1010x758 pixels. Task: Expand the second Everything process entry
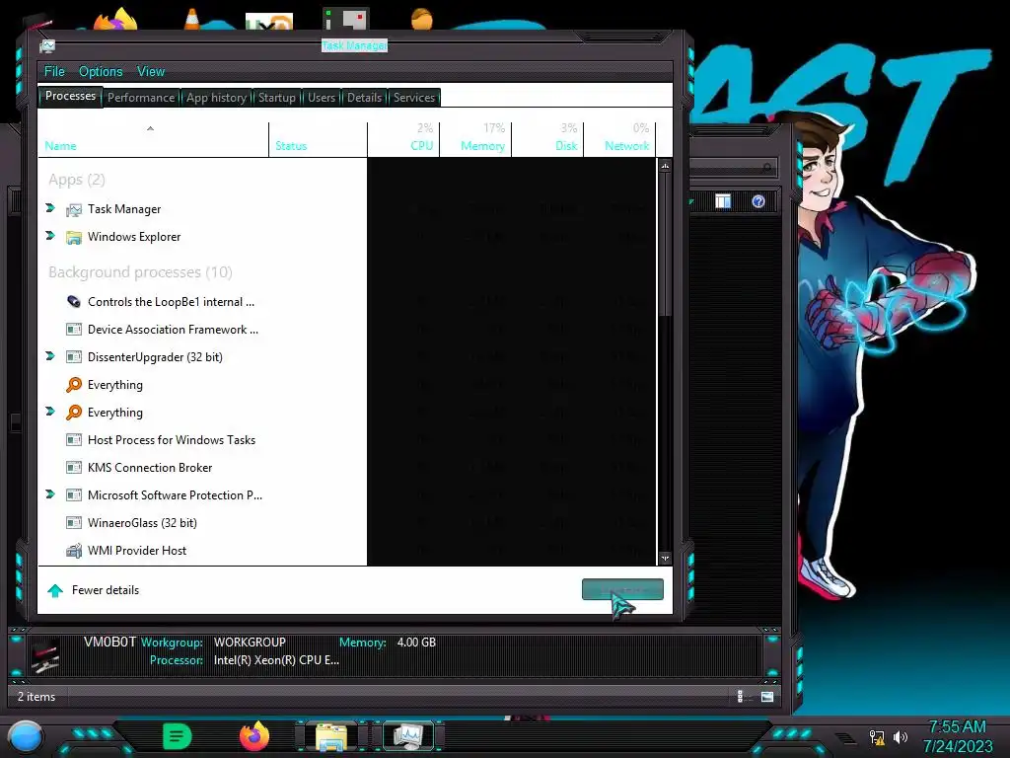click(x=50, y=412)
